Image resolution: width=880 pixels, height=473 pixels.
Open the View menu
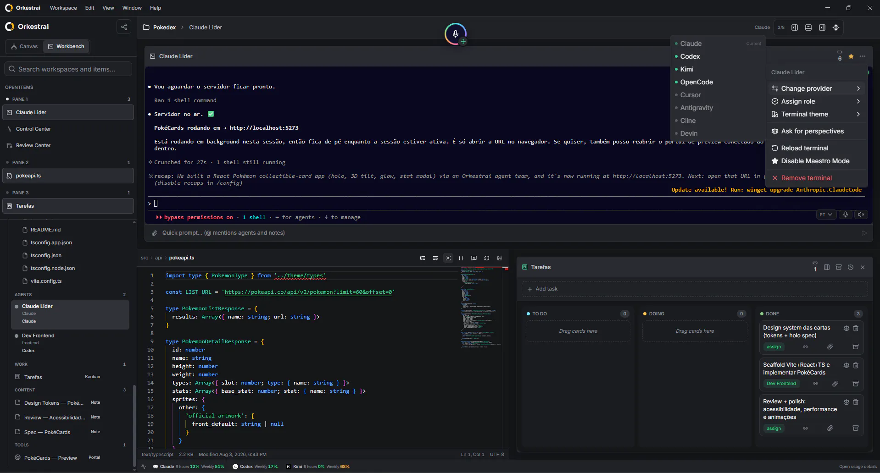pos(108,8)
